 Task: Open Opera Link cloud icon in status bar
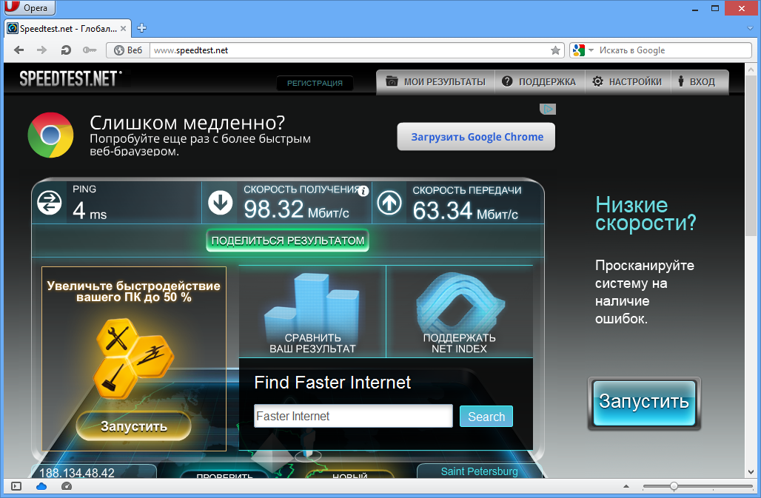pos(41,486)
